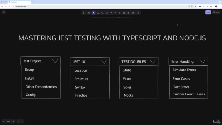The height and width of the screenshot is (125, 222).
Task: Select the JEST 101 header text
Action: pyautogui.click(x=80, y=62)
